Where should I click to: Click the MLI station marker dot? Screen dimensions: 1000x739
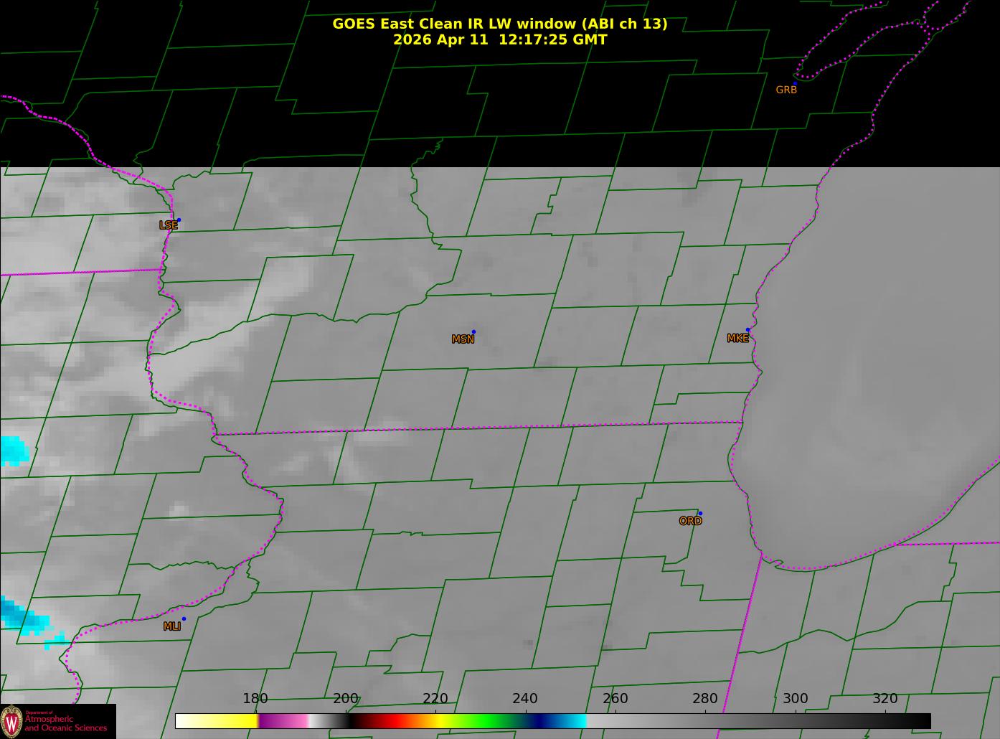[x=184, y=619]
